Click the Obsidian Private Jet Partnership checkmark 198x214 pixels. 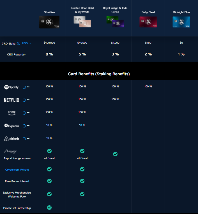[49, 208]
